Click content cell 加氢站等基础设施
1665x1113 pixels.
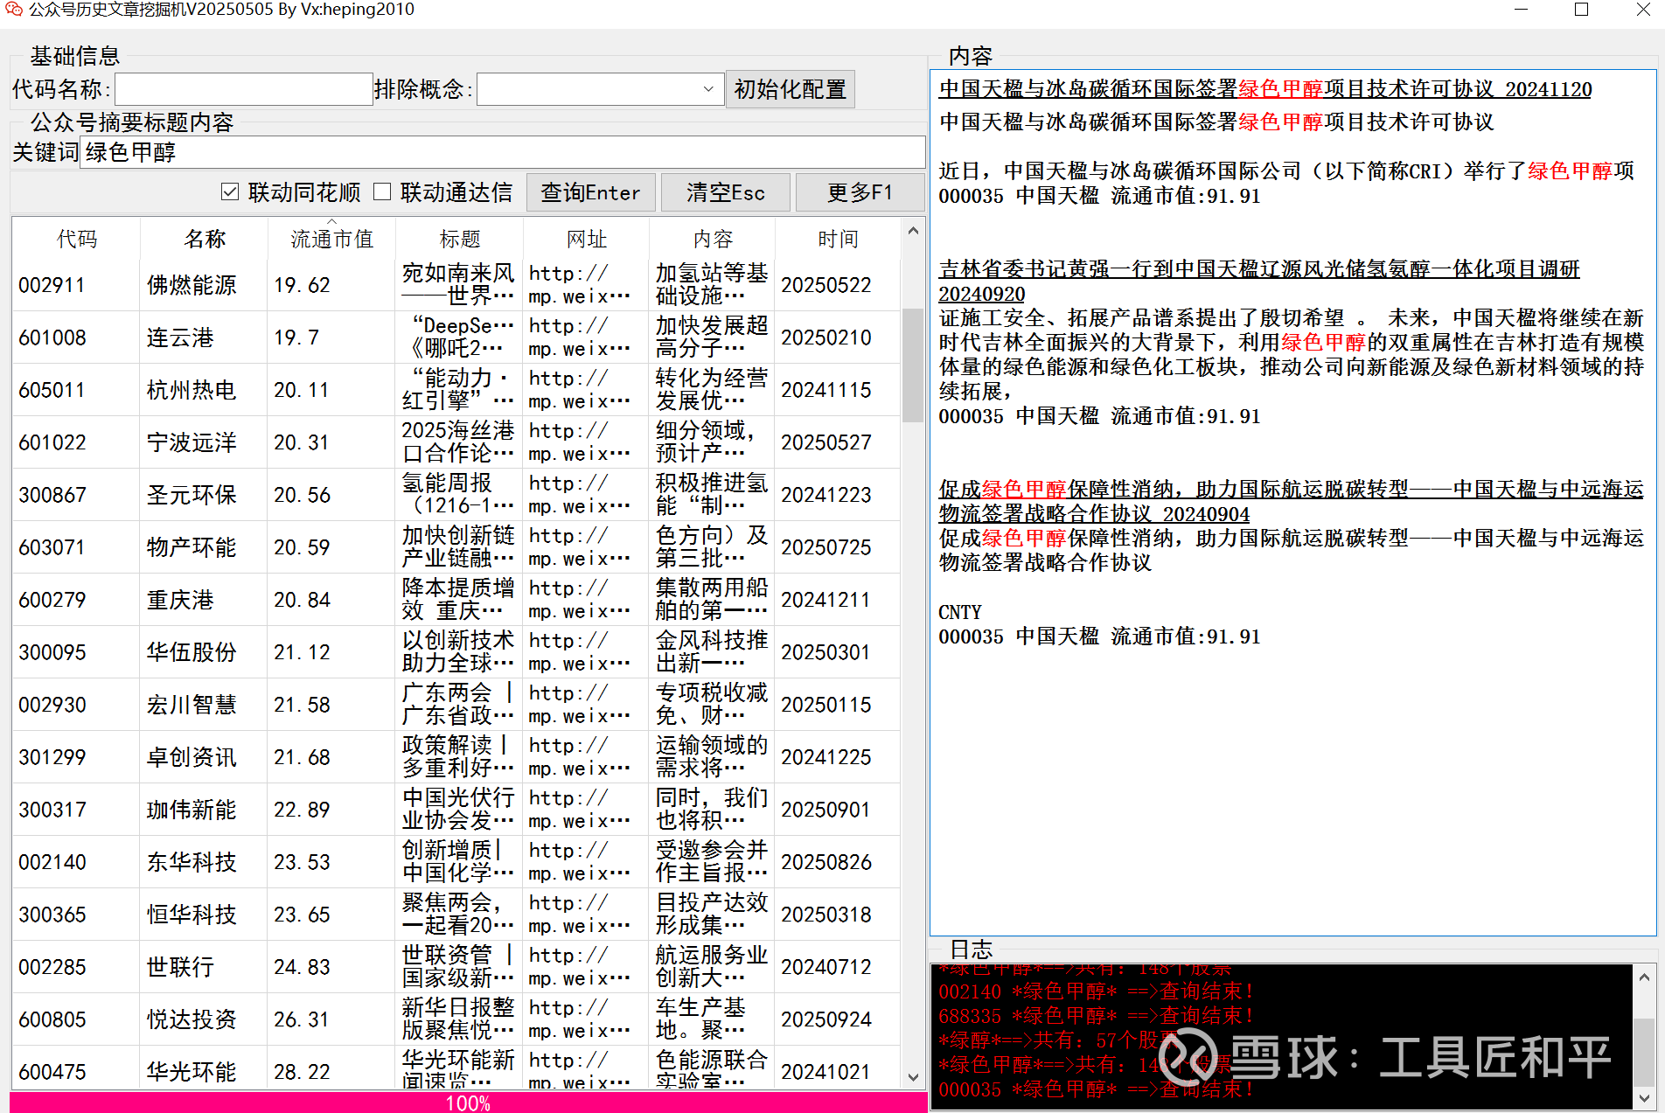pos(712,285)
